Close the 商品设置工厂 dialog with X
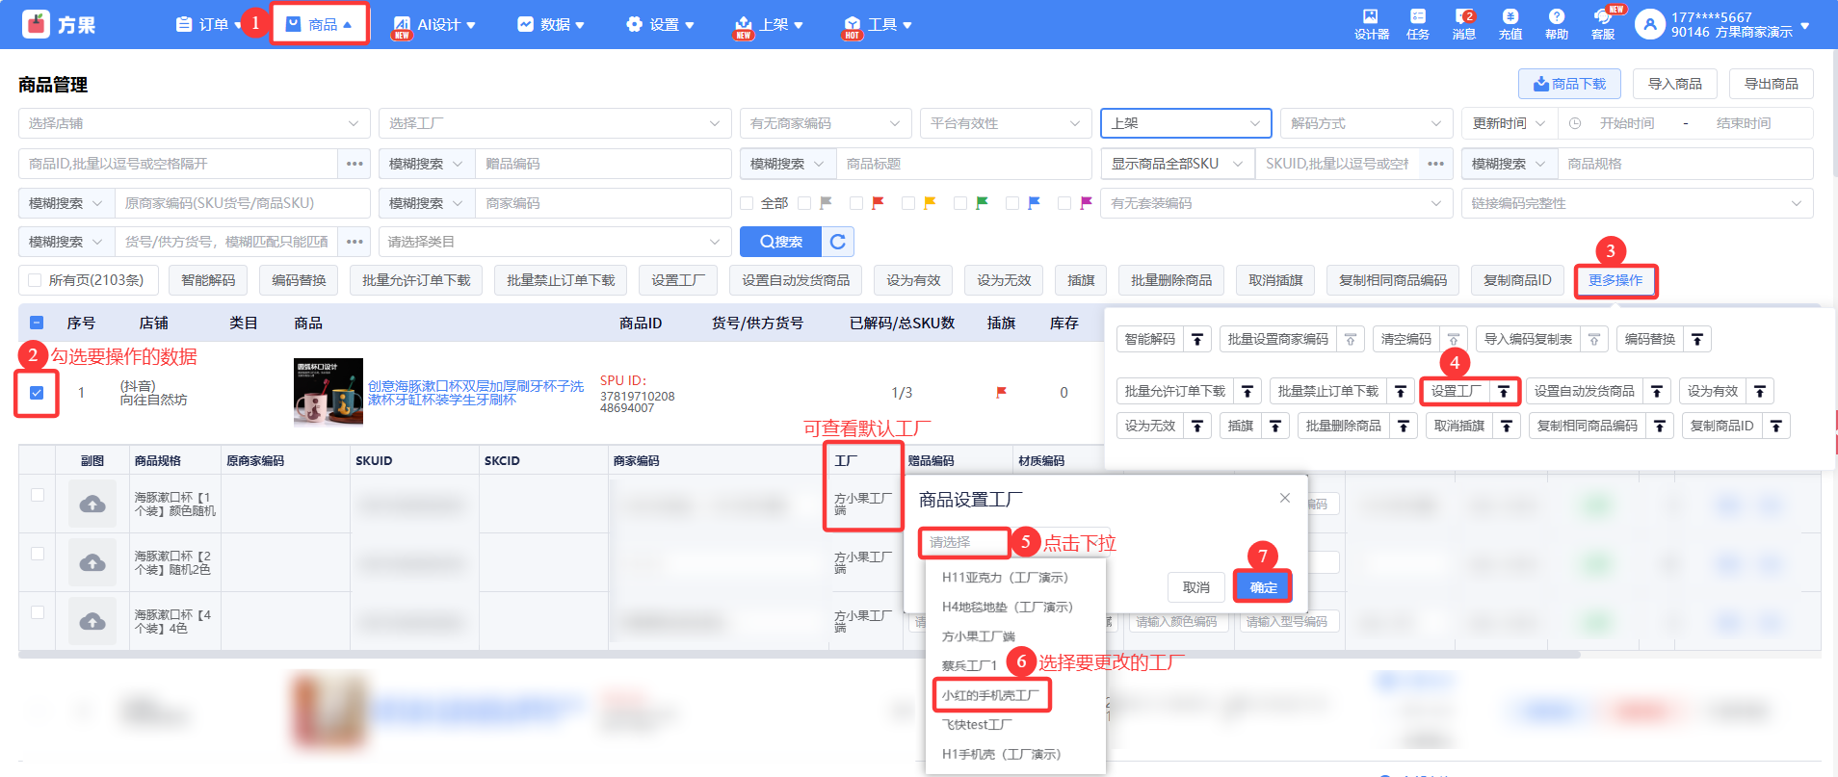 tap(1284, 498)
